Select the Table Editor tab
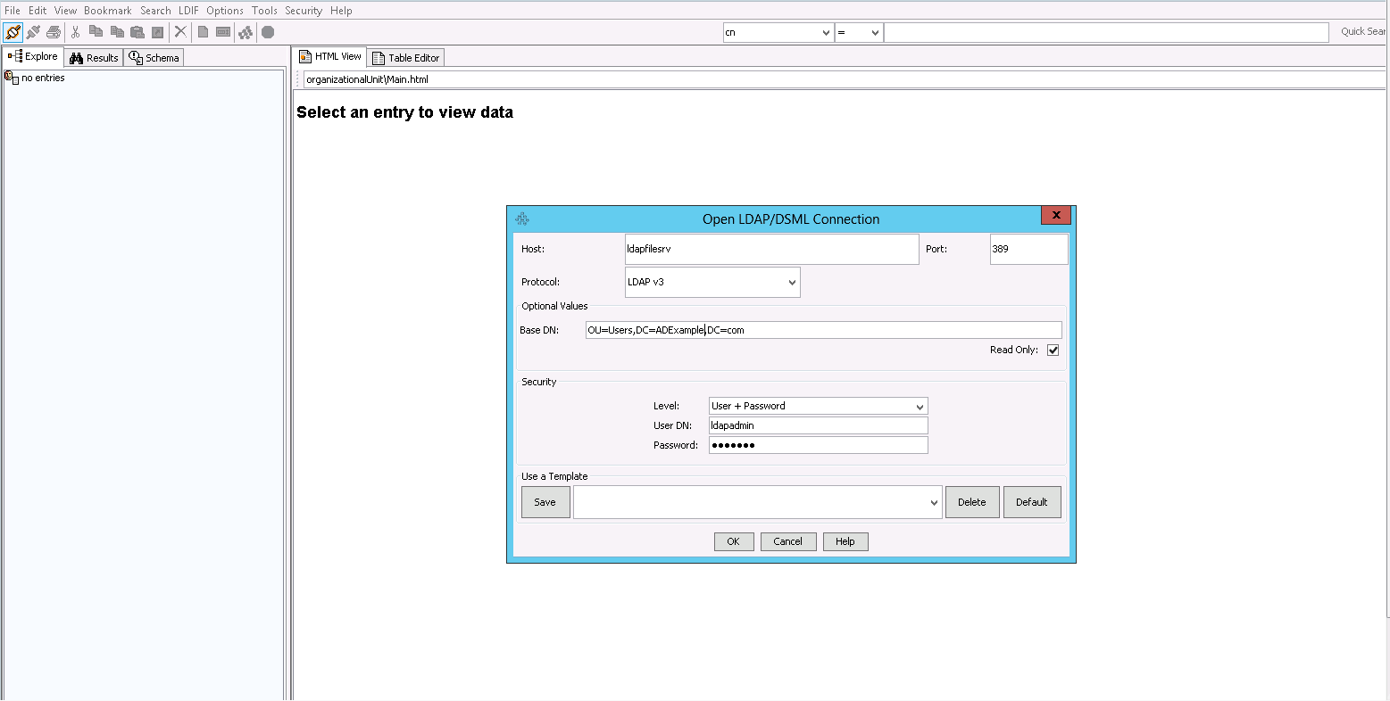 406,58
